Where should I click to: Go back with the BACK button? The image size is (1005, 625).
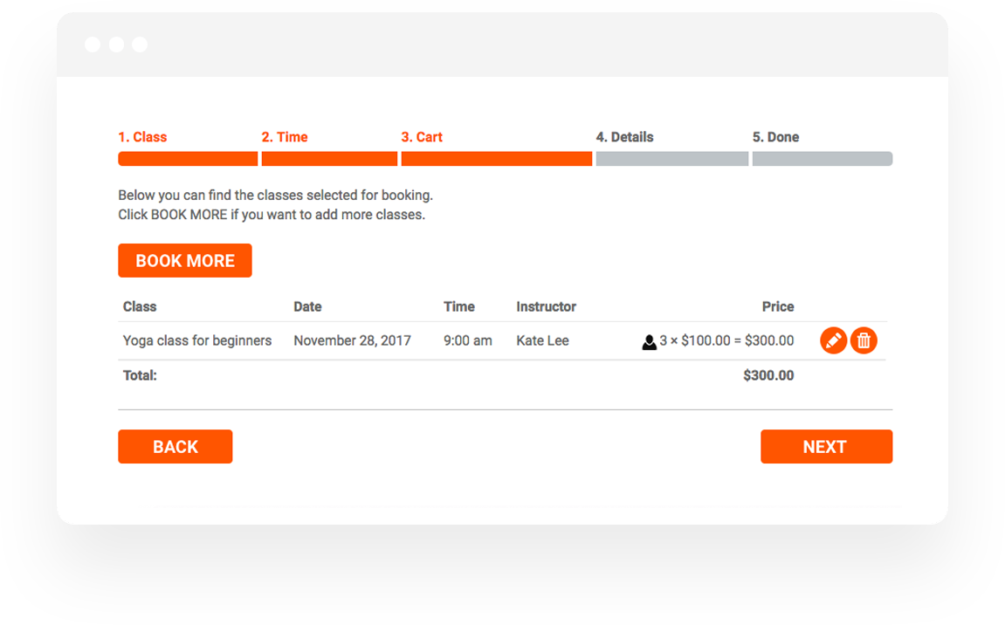[175, 446]
